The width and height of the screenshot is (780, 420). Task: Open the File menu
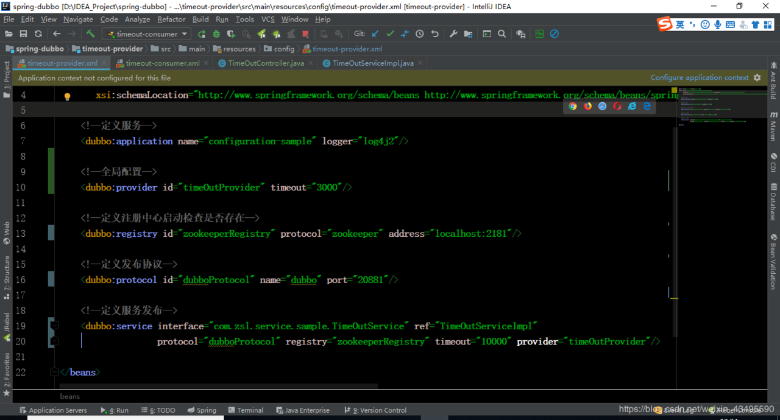point(9,19)
